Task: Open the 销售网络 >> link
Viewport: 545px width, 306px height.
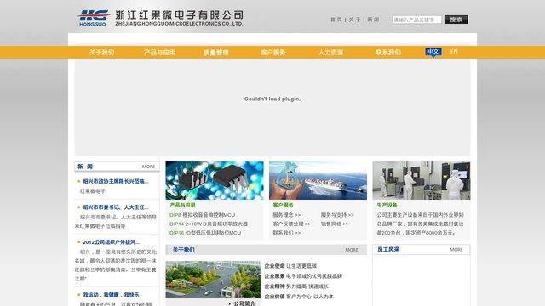Action: tap(335, 224)
